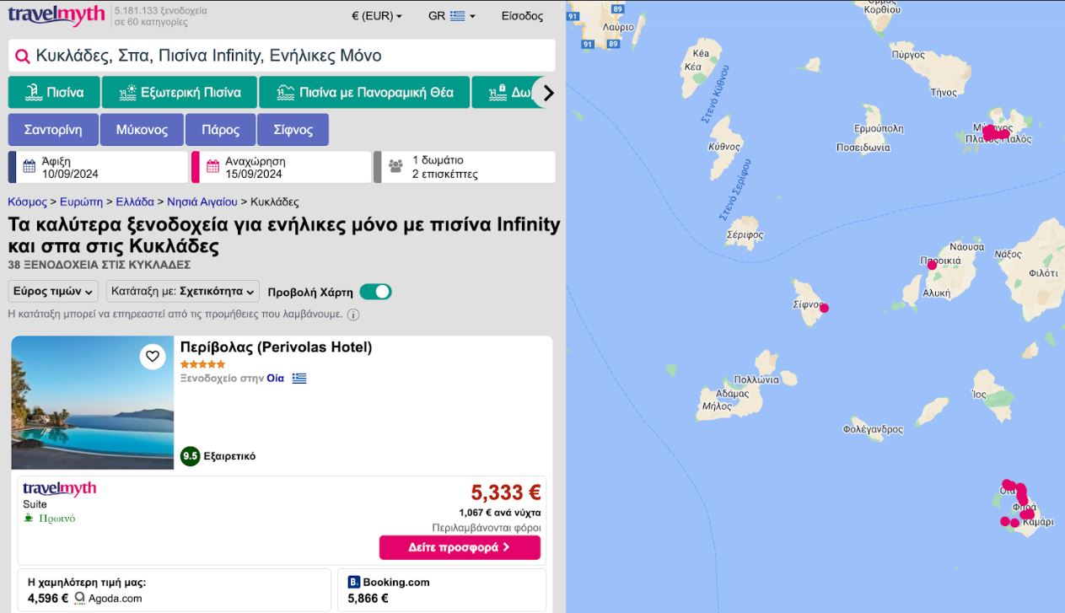Click the Είσοδος login link

pyautogui.click(x=522, y=16)
